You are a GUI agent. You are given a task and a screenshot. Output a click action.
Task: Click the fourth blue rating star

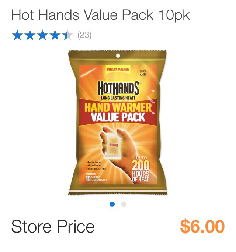(x=55, y=35)
